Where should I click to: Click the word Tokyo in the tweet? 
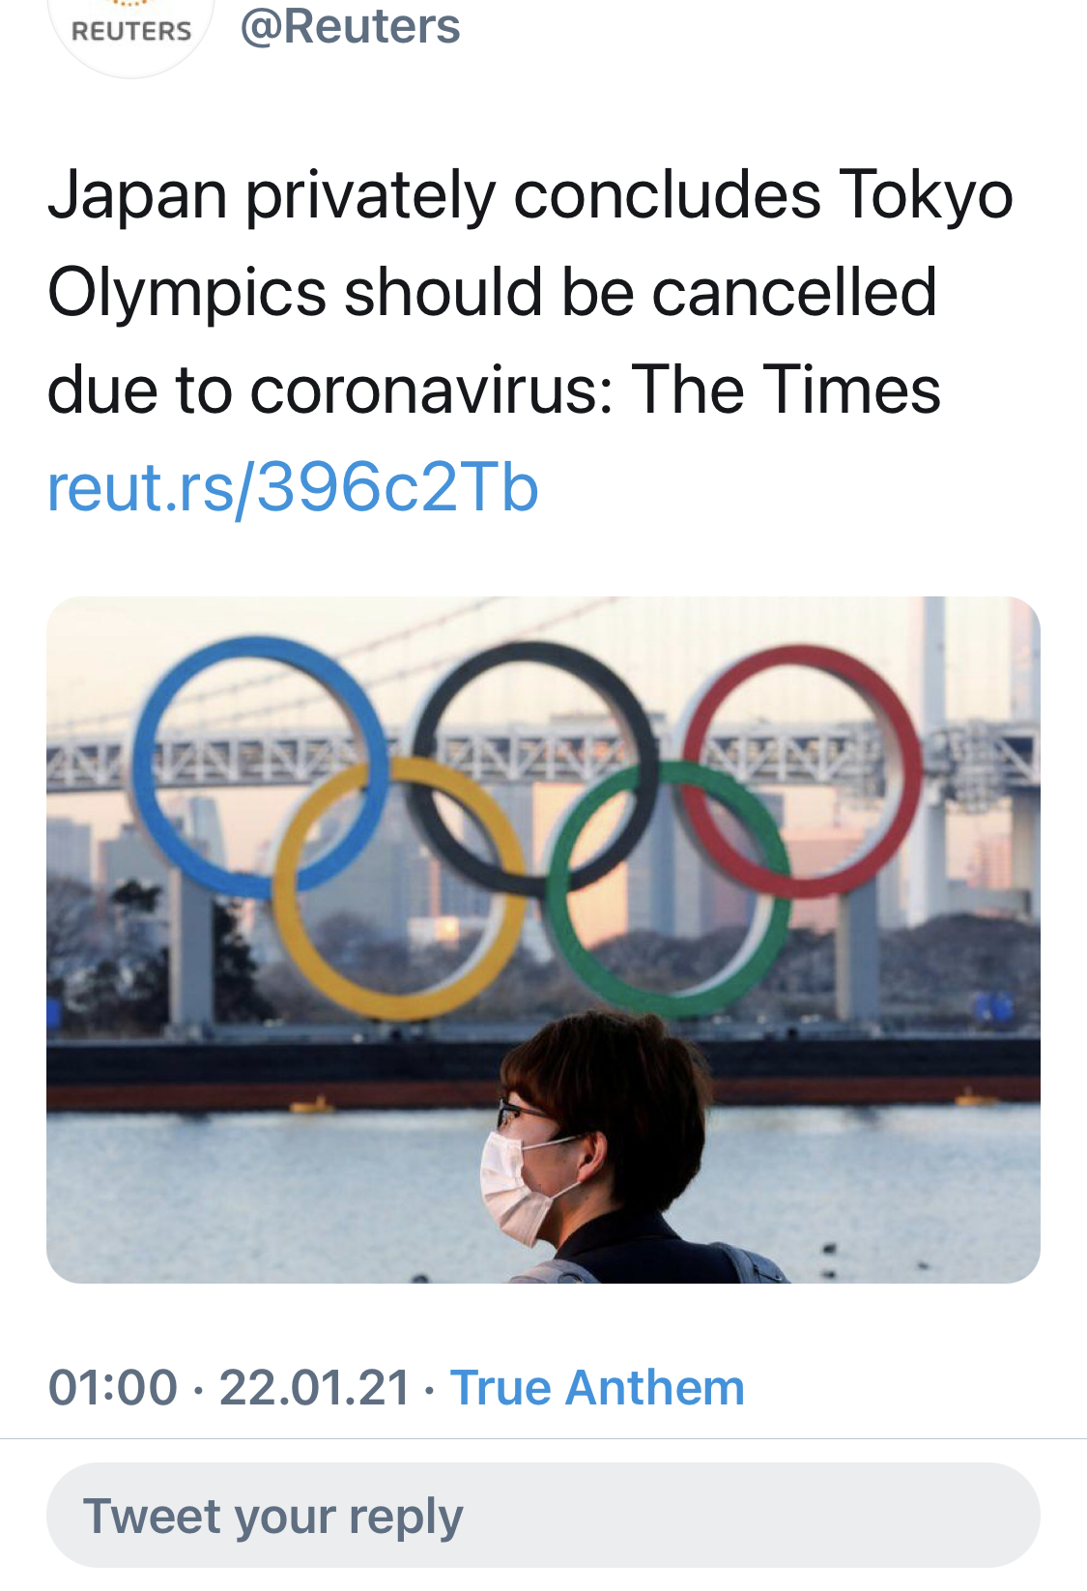coord(925,196)
